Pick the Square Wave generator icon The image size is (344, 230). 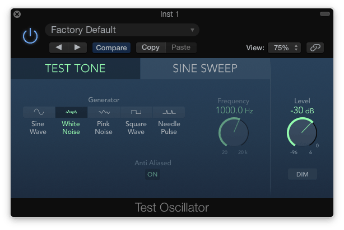136,112
